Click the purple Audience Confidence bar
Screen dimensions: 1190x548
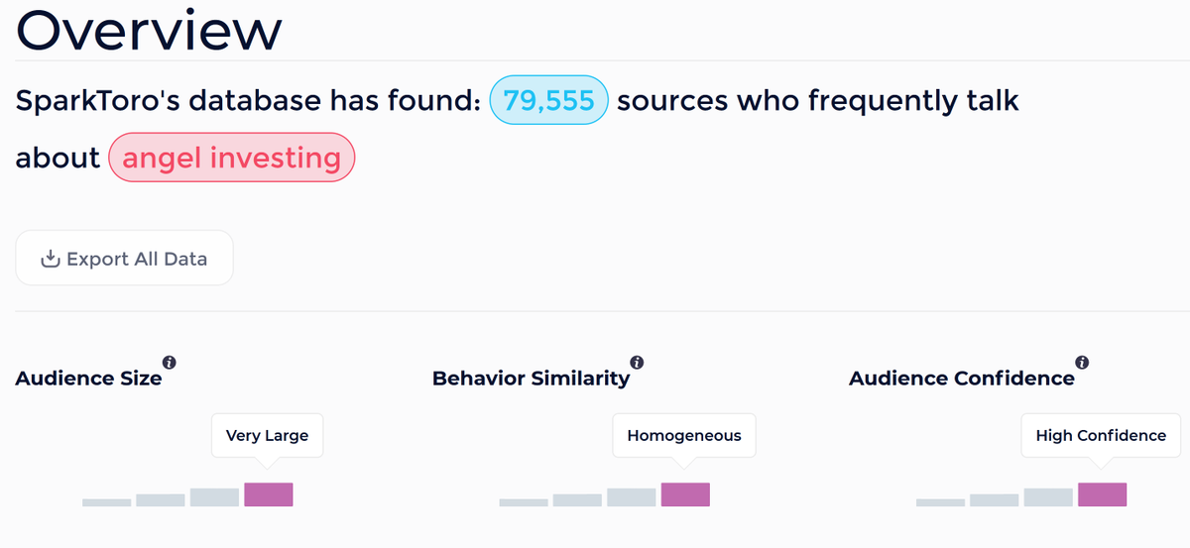pyautogui.click(x=1103, y=494)
